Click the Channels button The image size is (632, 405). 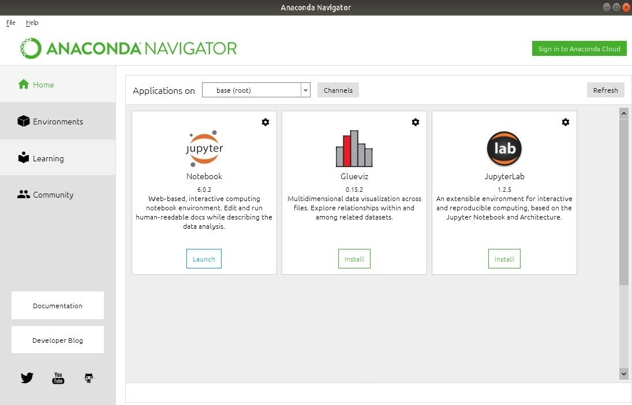pos(338,90)
